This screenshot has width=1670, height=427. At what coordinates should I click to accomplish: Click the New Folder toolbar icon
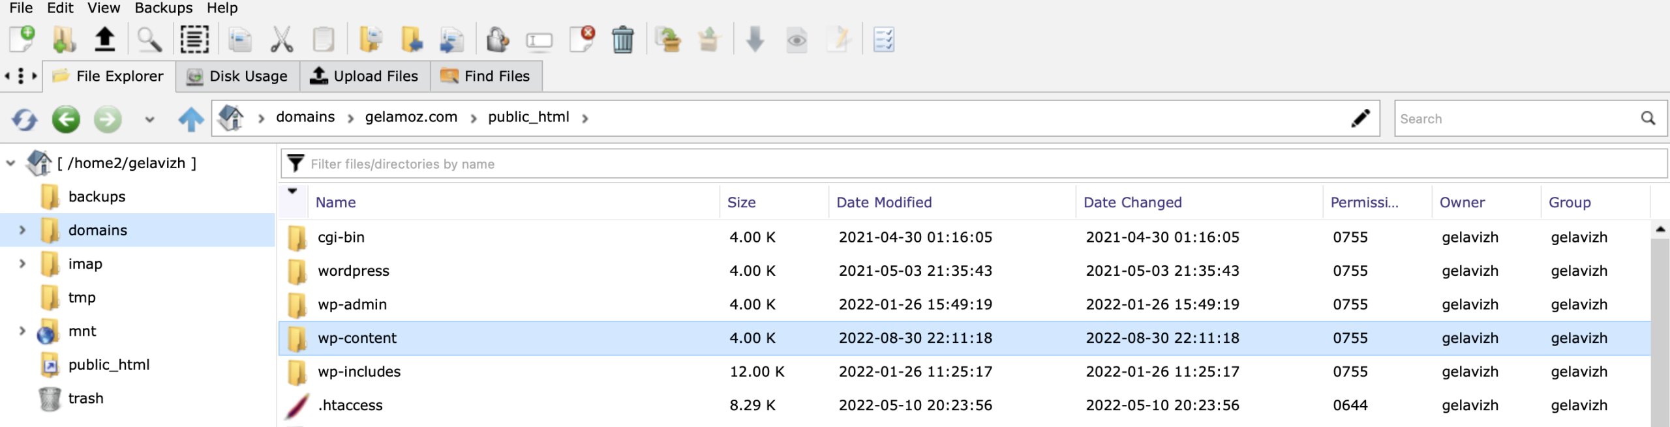point(64,40)
